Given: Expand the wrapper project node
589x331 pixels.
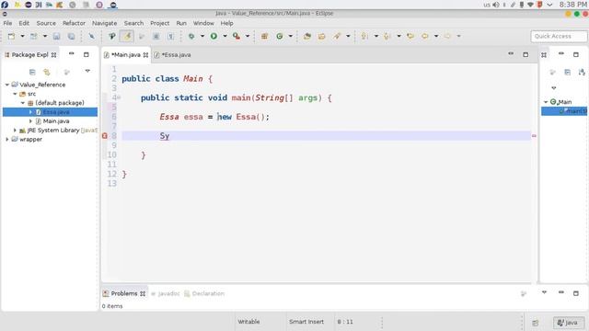Looking at the screenshot, I should click(7, 139).
